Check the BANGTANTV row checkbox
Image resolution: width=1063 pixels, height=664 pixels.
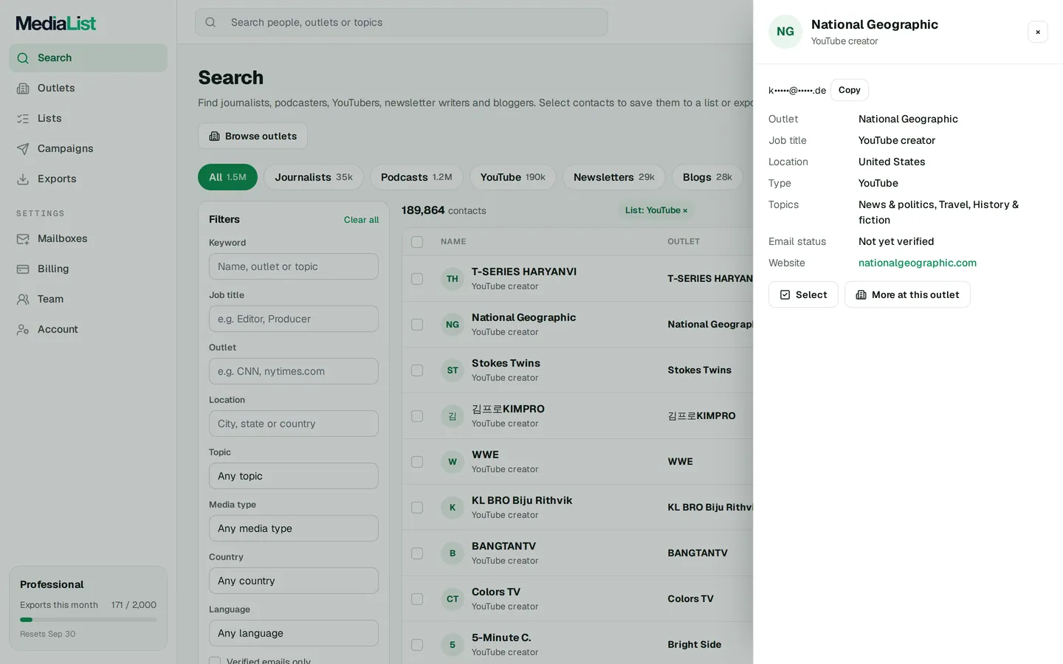[x=417, y=553]
